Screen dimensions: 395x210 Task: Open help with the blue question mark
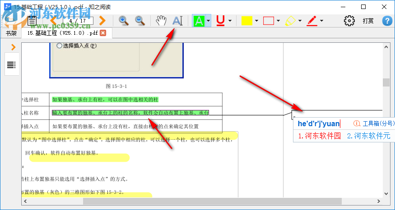387,21
